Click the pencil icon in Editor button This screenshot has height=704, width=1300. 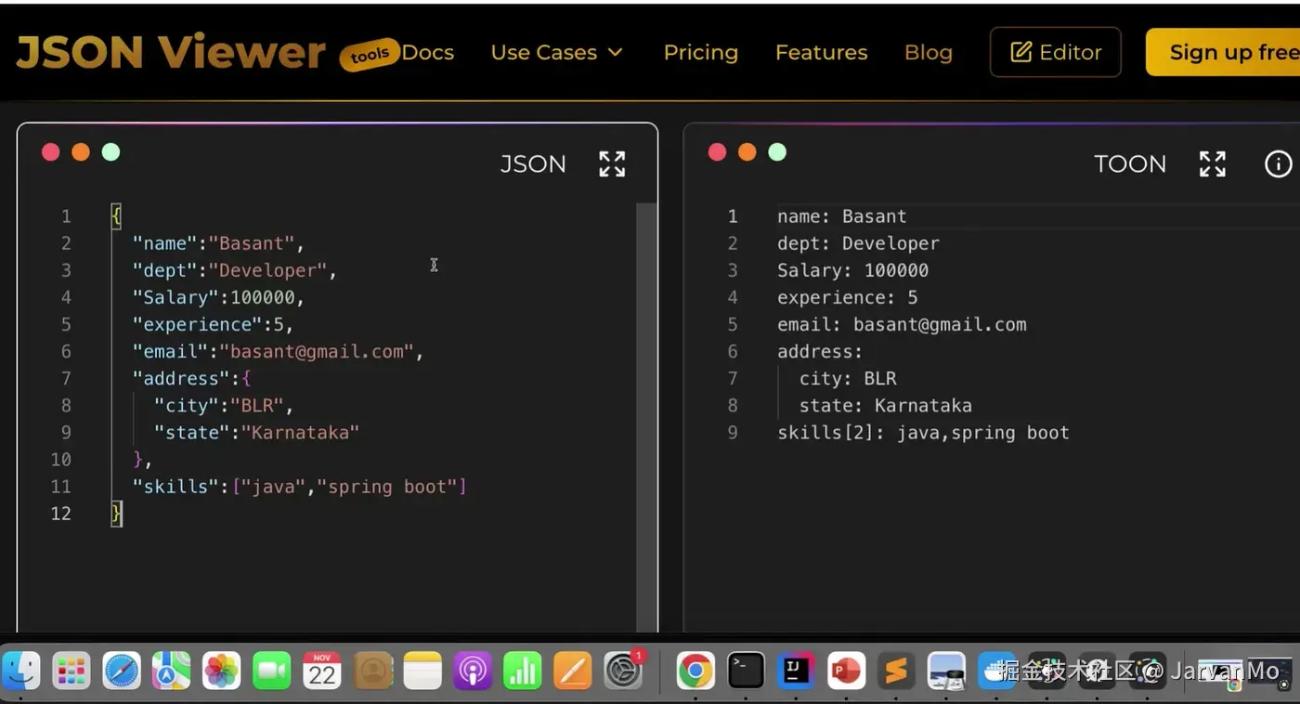coord(1020,52)
